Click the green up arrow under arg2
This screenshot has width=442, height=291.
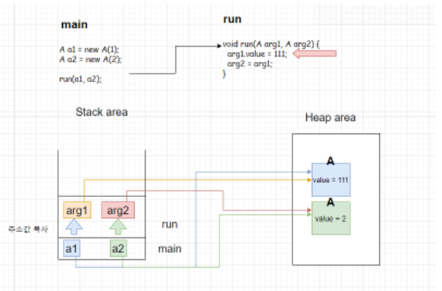[x=118, y=227]
